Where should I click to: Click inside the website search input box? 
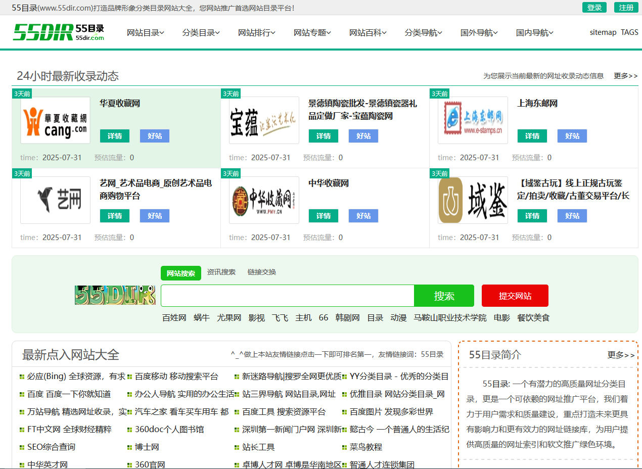tap(287, 296)
